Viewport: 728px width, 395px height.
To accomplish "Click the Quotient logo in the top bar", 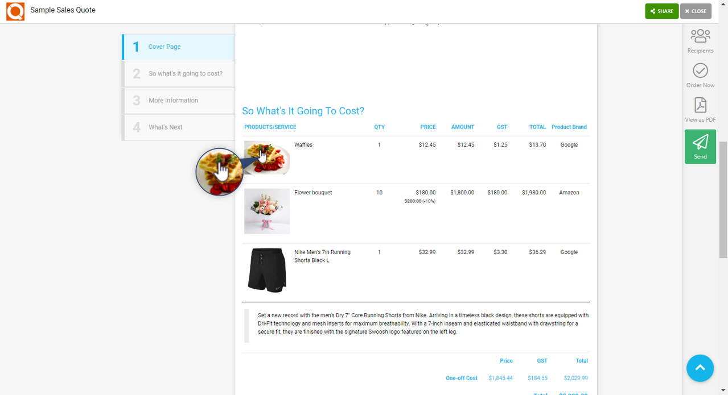I will point(15,11).
